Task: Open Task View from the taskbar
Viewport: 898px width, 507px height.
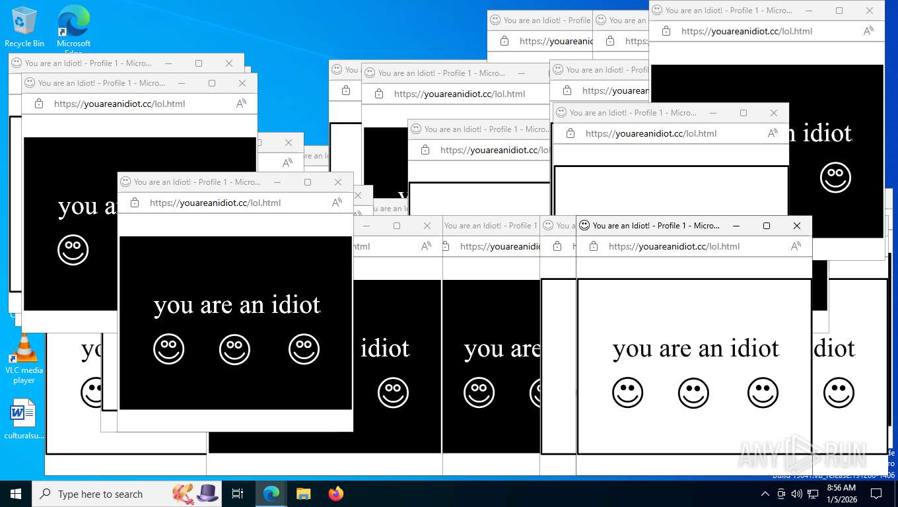Action: 238,494
